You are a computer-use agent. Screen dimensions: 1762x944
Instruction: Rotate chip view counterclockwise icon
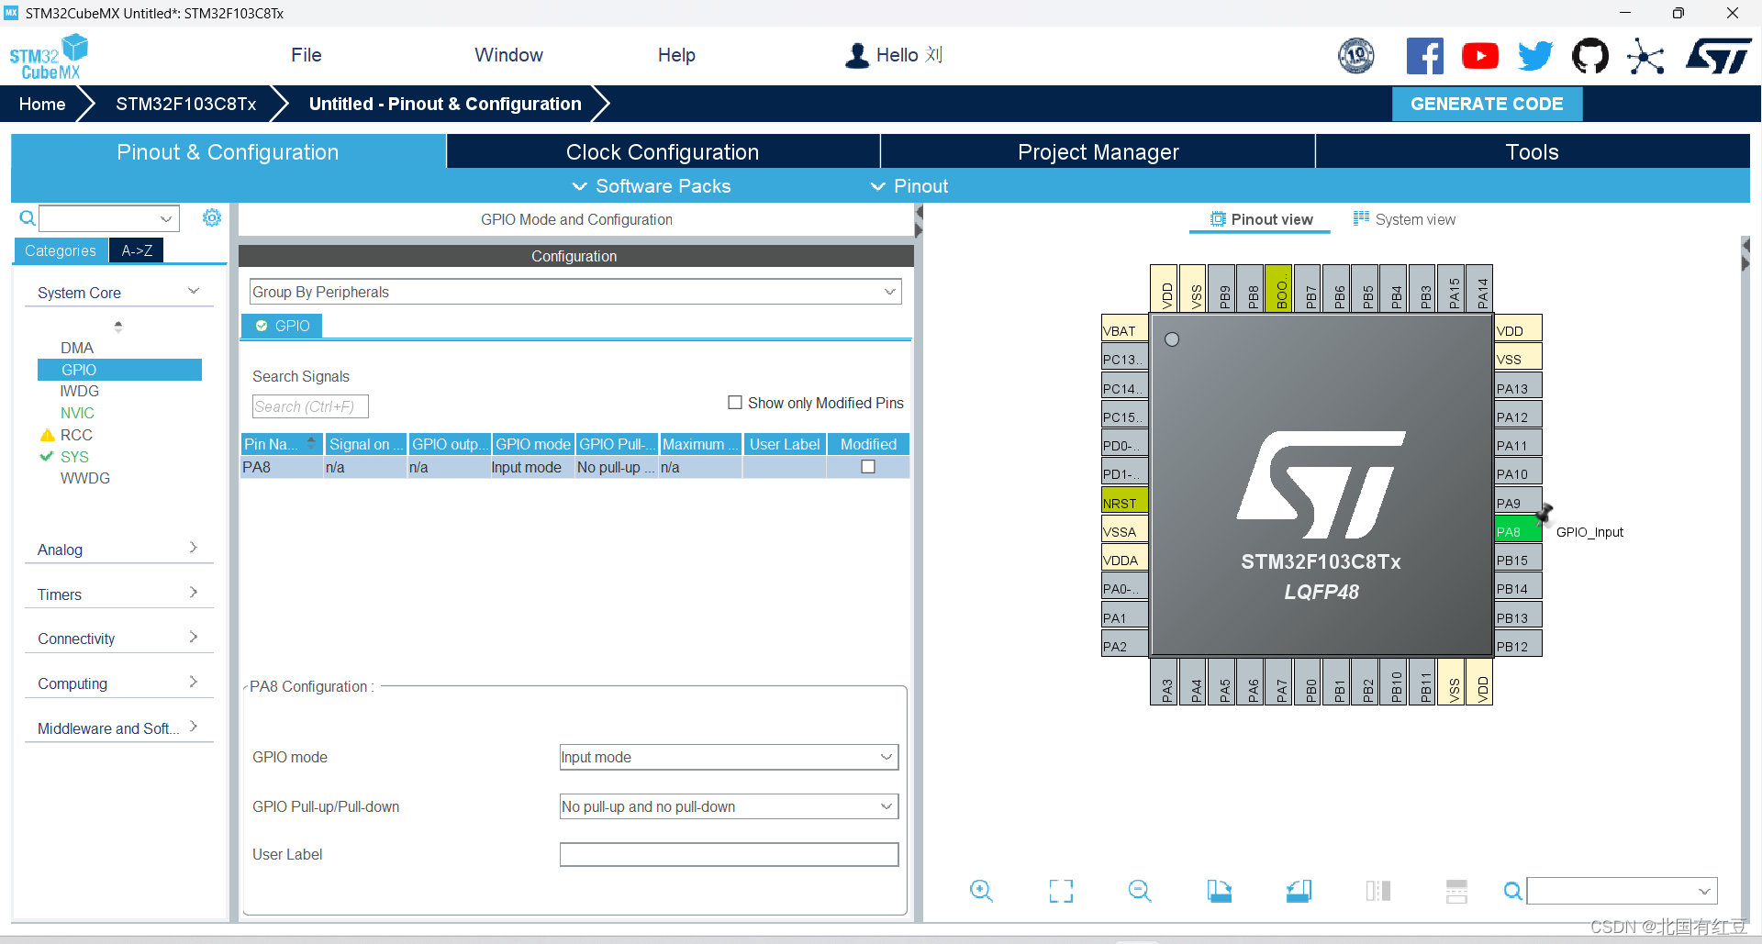(1299, 891)
